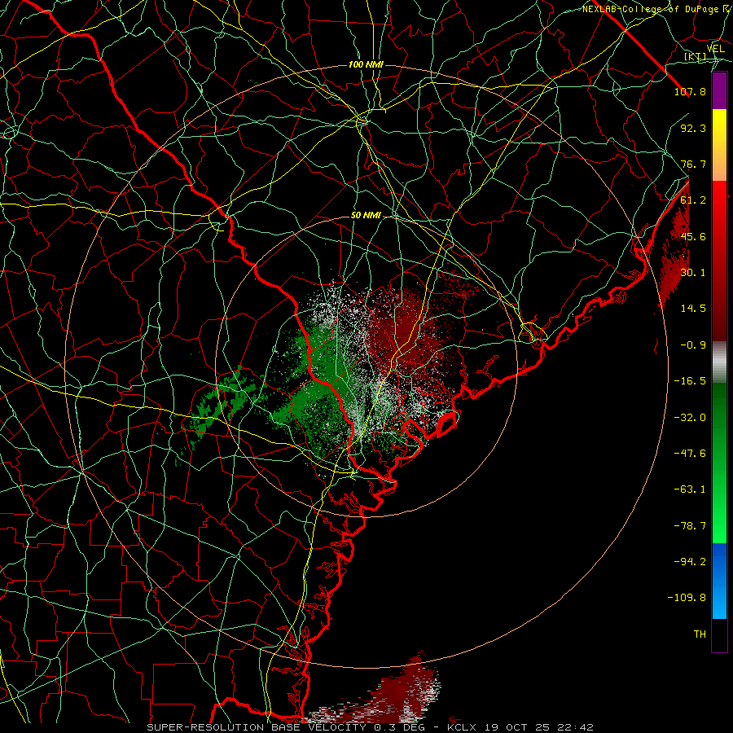Click the "[KT]" units label
Screen dimensions: 733x733
click(x=696, y=57)
